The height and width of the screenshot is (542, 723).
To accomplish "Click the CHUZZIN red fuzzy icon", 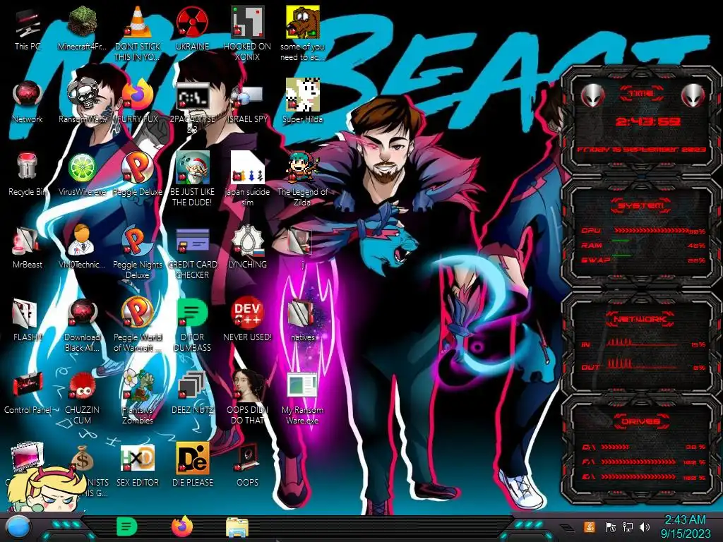I will click(82, 385).
